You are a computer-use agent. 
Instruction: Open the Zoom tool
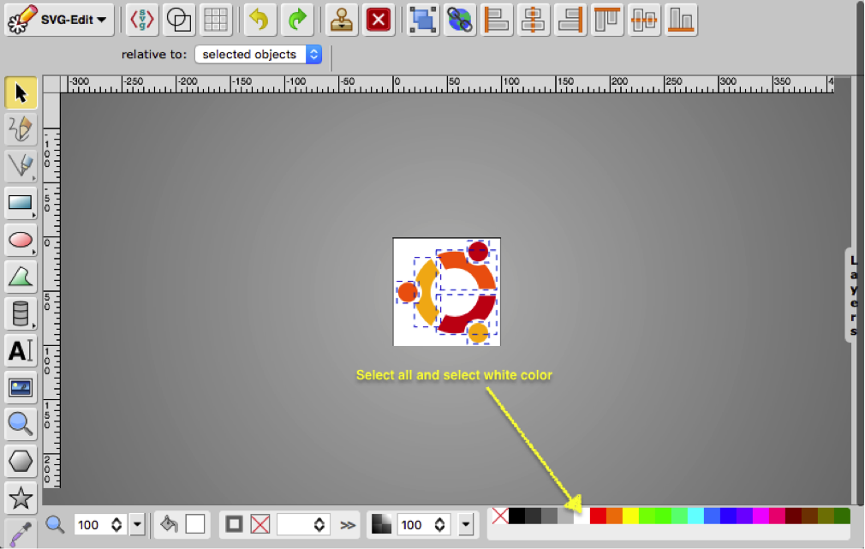click(21, 424)
